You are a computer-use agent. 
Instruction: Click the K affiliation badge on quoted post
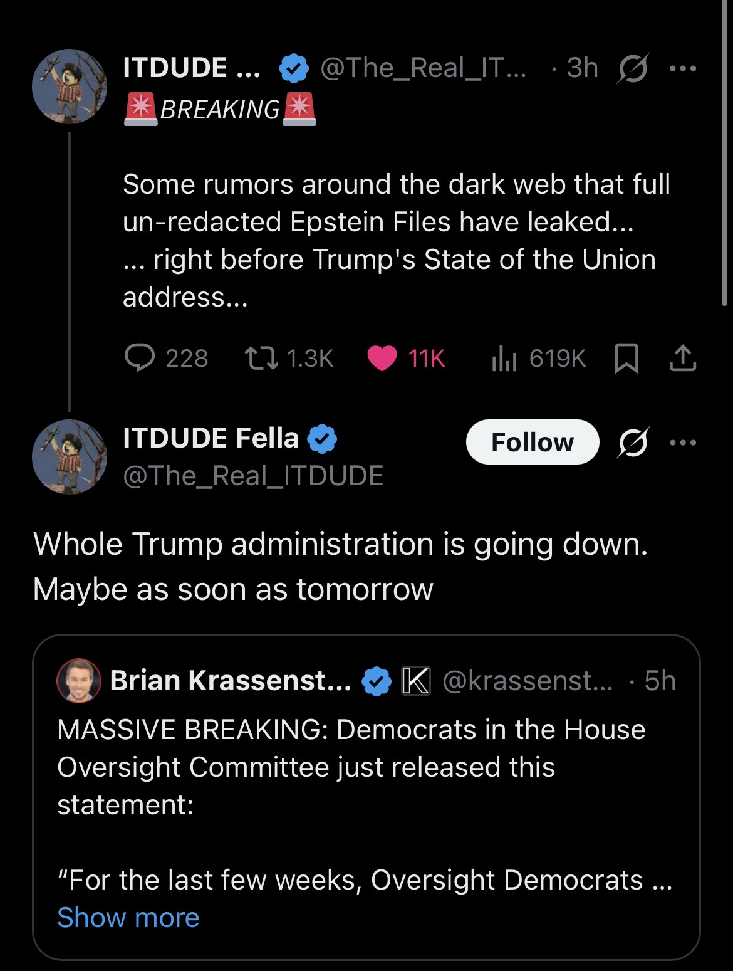415,681
